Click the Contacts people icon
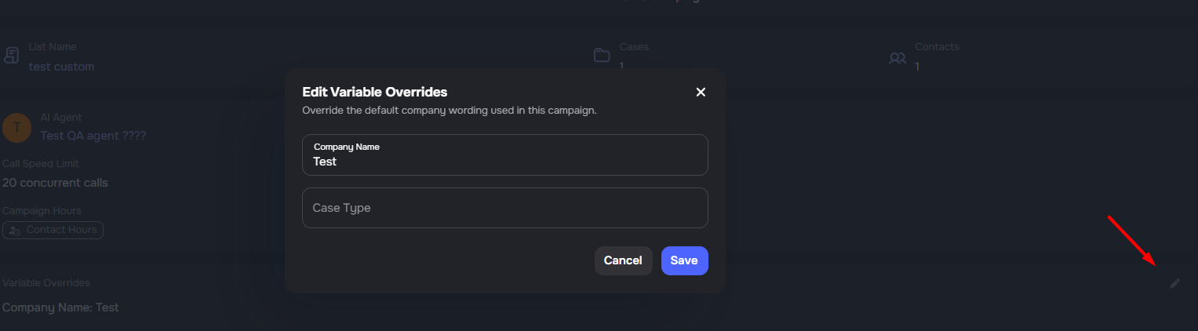1198x331 pixels. tap(897, 58)
